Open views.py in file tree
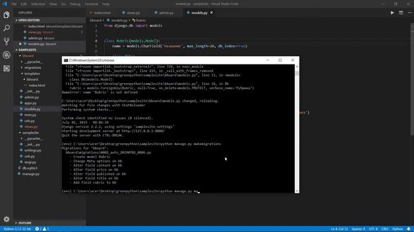Screen dimensions: 414x232 click(x=31, y=127)
